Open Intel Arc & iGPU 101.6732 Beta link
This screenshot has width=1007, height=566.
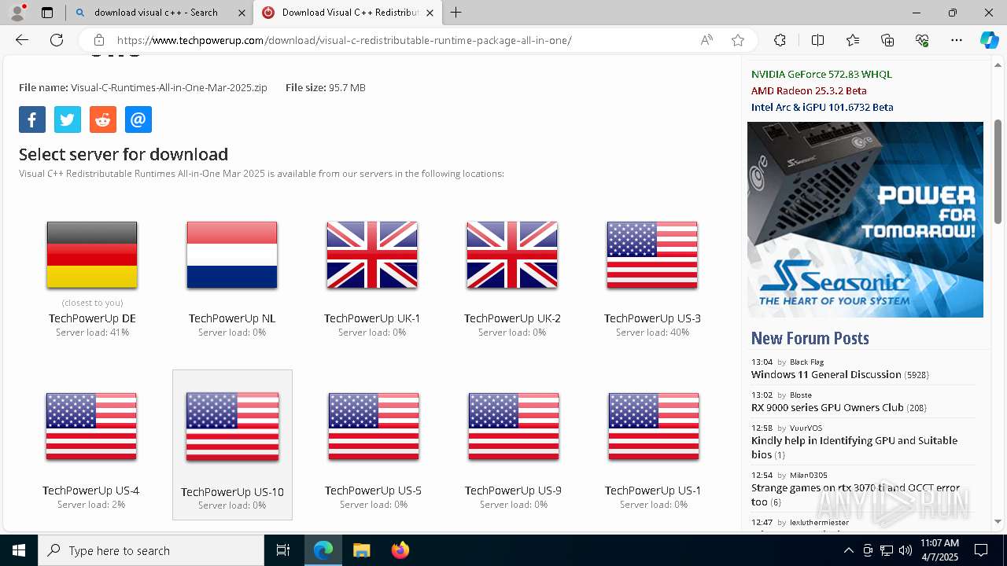coord(822,108)
